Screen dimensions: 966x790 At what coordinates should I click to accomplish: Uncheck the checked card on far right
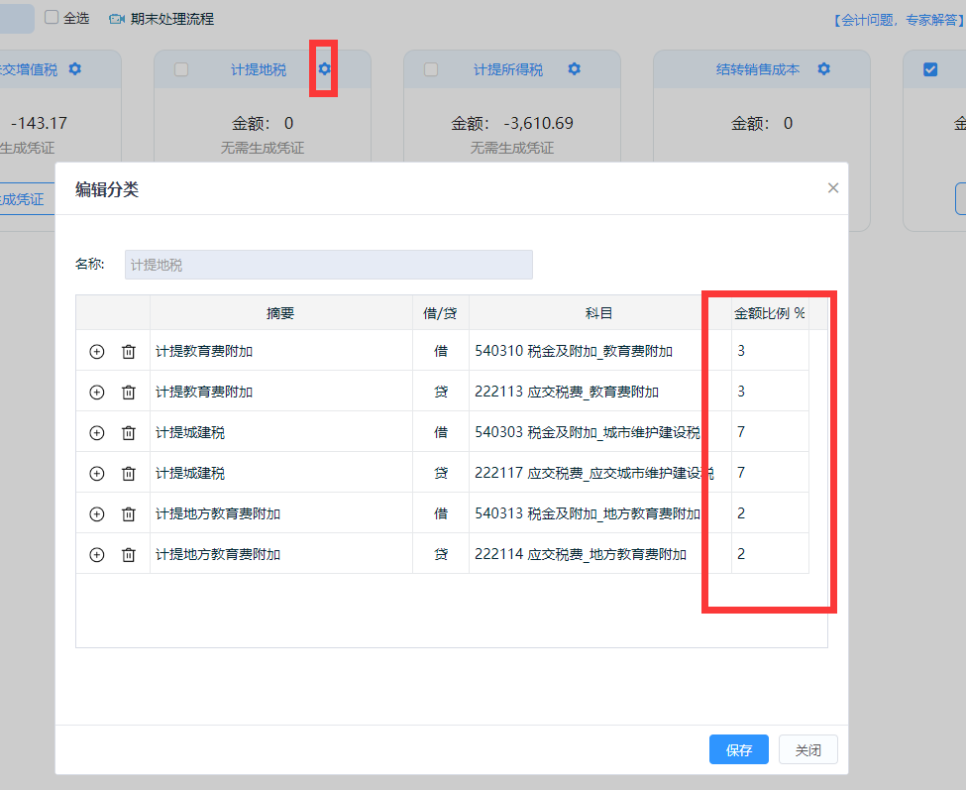[x=929, y=69]
